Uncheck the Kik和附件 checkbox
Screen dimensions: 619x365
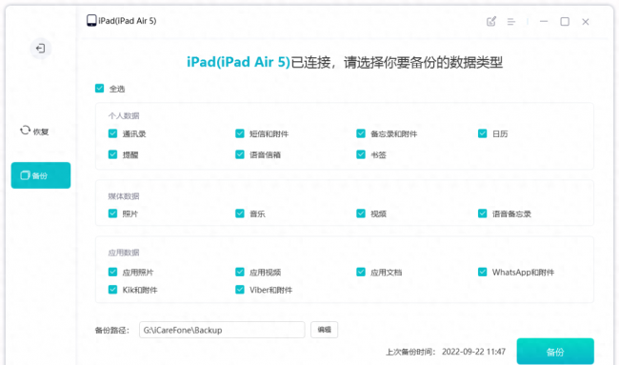point(113,290)
